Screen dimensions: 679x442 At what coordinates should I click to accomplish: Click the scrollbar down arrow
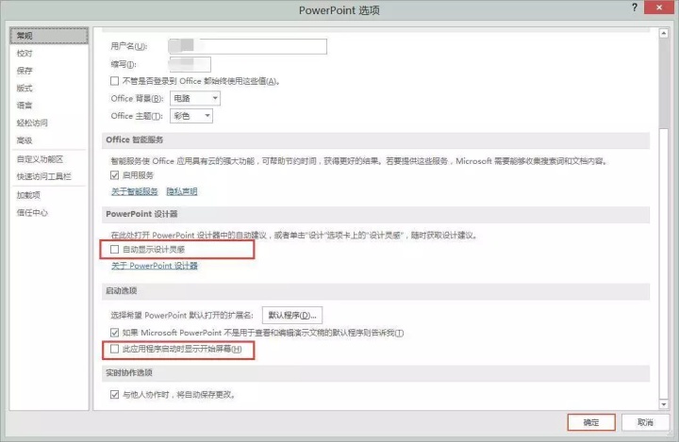click(663, 404)
